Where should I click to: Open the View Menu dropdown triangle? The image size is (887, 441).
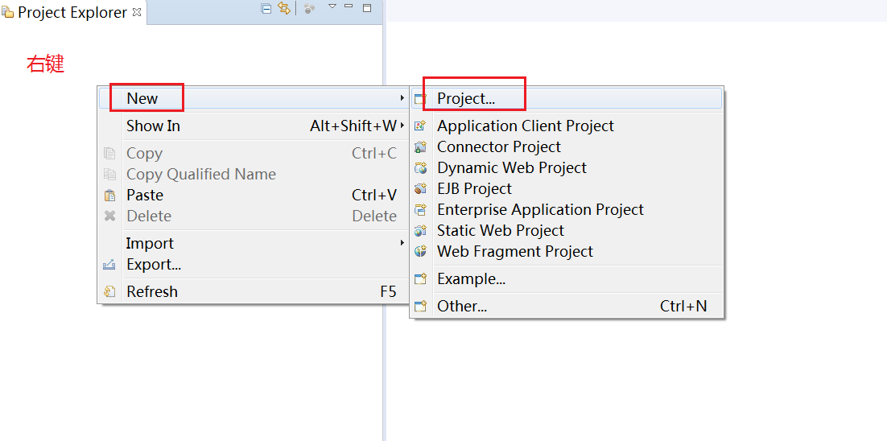332,7
